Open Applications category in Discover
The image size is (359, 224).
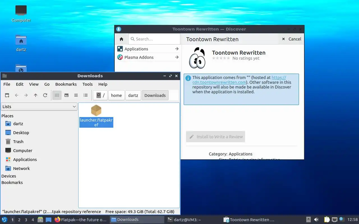point(148,49)
